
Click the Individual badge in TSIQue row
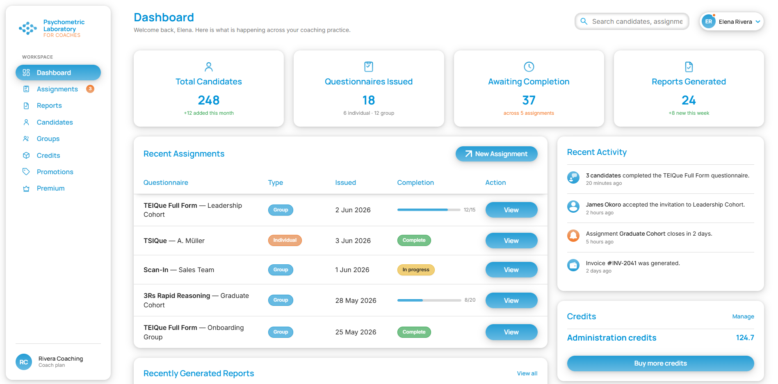click(x=285, y=240)
